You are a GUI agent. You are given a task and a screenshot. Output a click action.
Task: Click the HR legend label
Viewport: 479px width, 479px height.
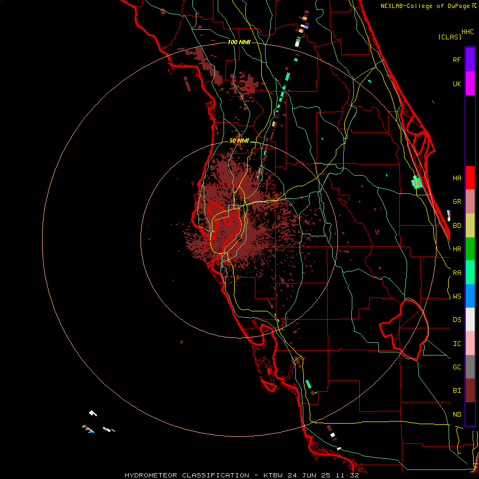click(x=457, y=249)
